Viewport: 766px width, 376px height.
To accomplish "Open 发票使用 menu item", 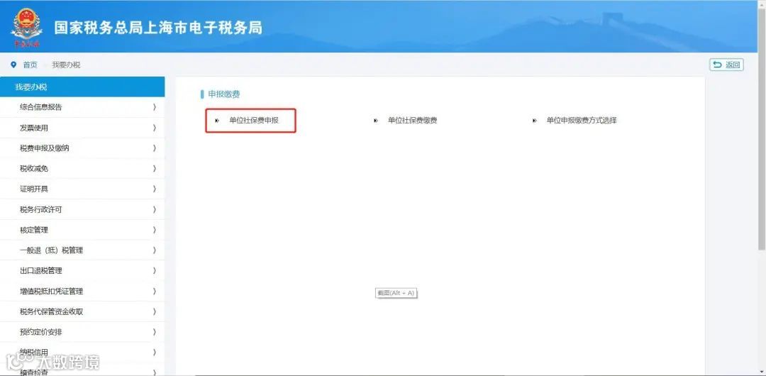I will coord(82,128).
